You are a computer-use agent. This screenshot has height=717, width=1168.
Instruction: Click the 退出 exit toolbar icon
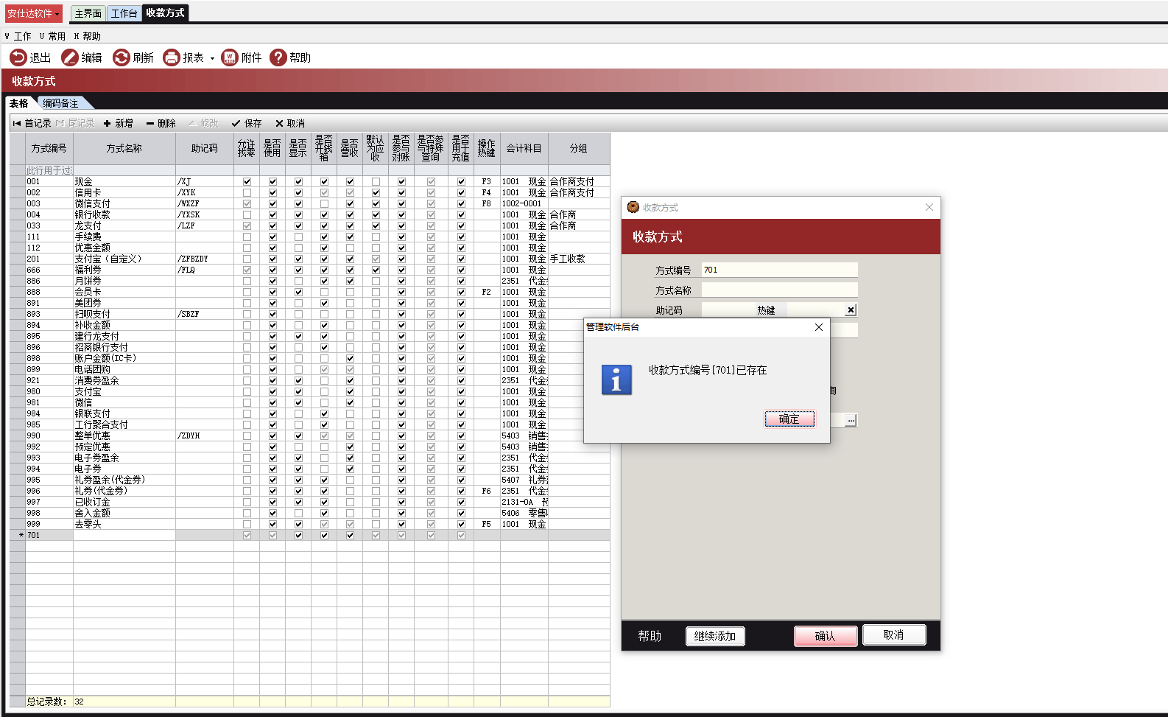click(18, 57)
